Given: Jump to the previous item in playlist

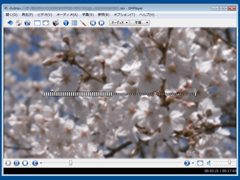Looking at the screenshot, I should (93, 23).
